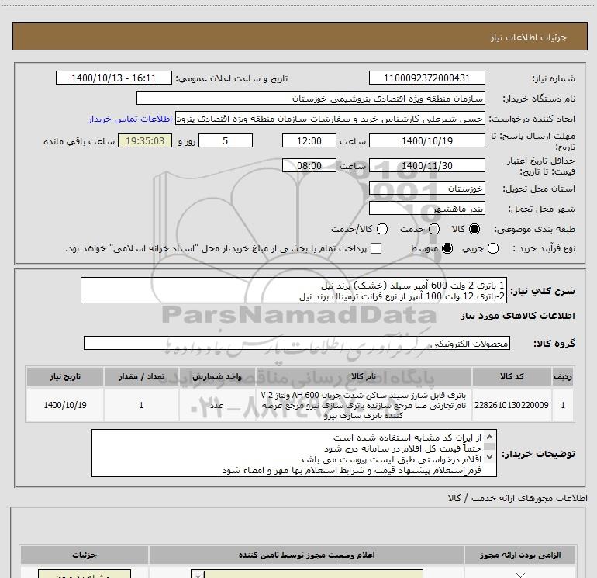Click permits column header جزئیات
This screenshot has width=597, height=578.
pos(85,555)
